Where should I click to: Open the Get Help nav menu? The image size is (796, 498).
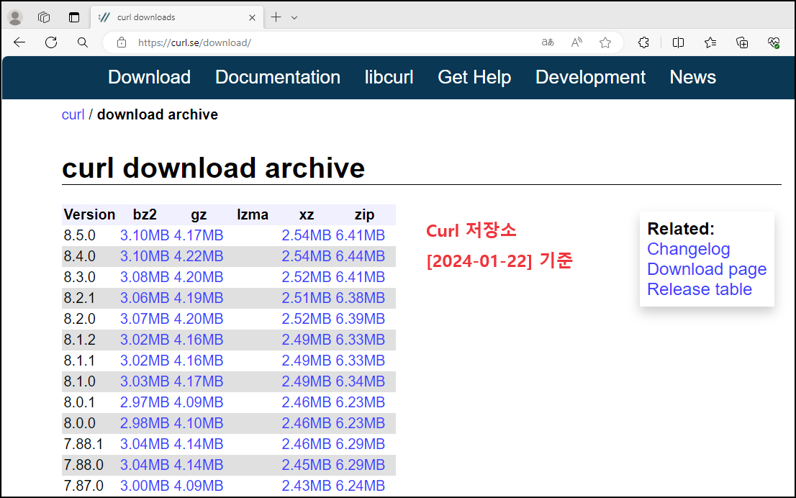[474, 77]
